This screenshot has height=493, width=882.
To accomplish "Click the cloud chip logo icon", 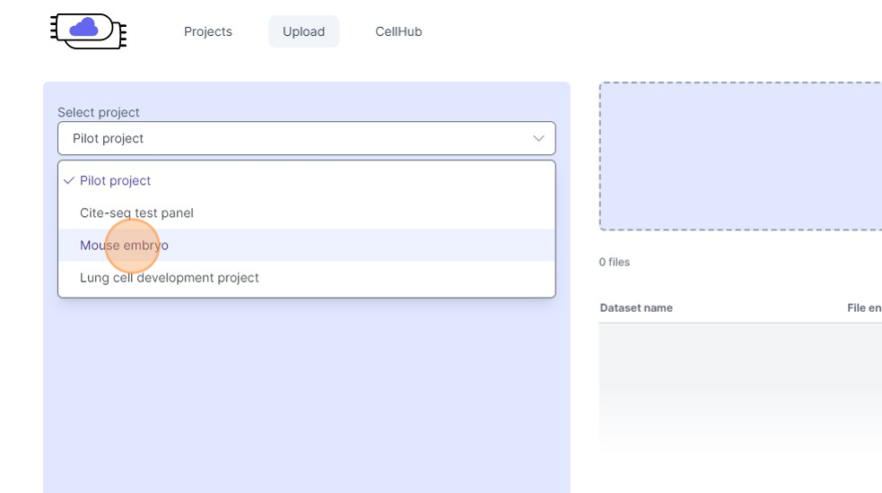I will [88, 31].
